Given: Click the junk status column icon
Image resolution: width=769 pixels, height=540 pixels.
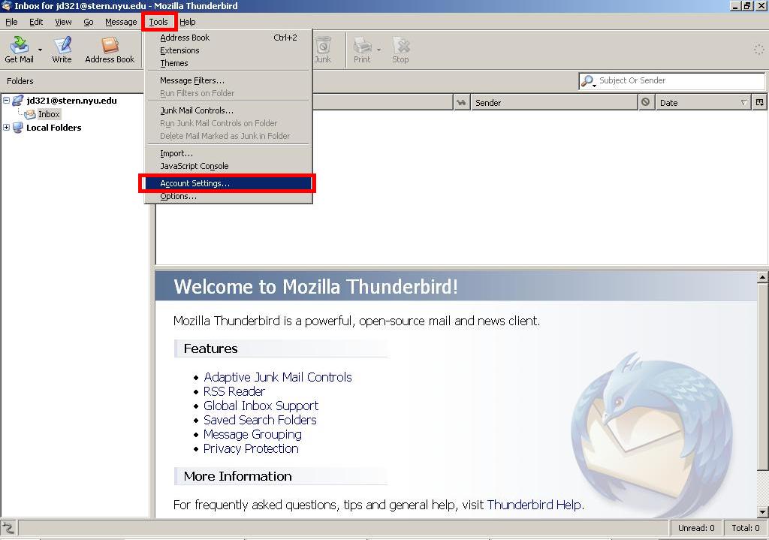Looking at the screenshot, I should pos(646,102).
